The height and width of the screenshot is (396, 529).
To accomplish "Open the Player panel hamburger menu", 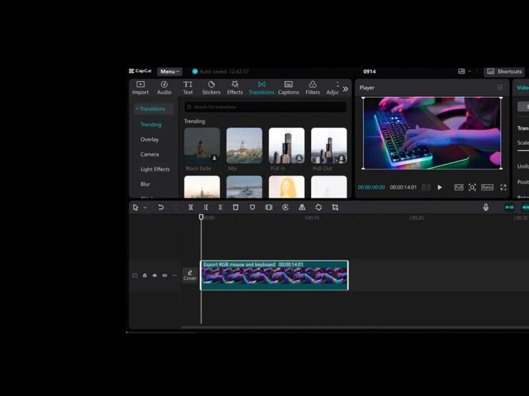I will pyautogui.click(x=500, y=88).
